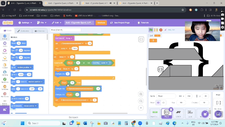Click the Find (Ctrl+F) search box
Image resolution: width=225 pixels, height=127 pixels.
tap(65, 30)
